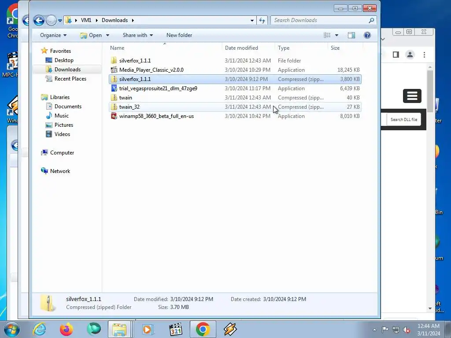Select Network in the navigation pane
Screen dimensions: 451x338
(x=60, y=171)
